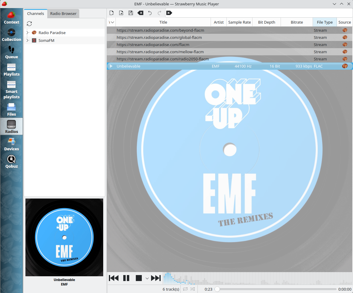Skip to the next track
This screenshot has height=293, width=353.
[x=156, y=278]
